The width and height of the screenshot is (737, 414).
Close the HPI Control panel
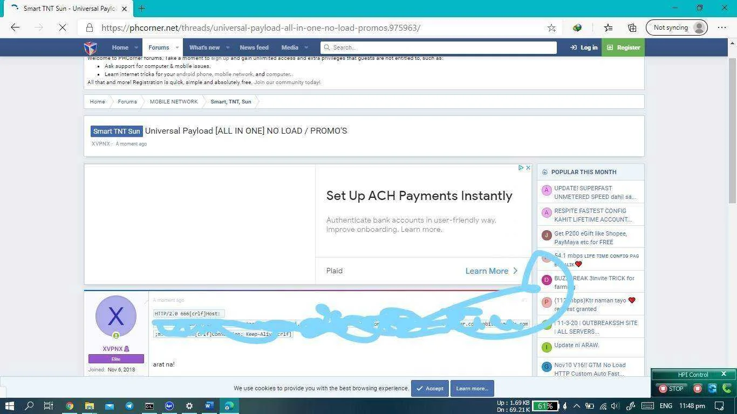tap(724, 374)
